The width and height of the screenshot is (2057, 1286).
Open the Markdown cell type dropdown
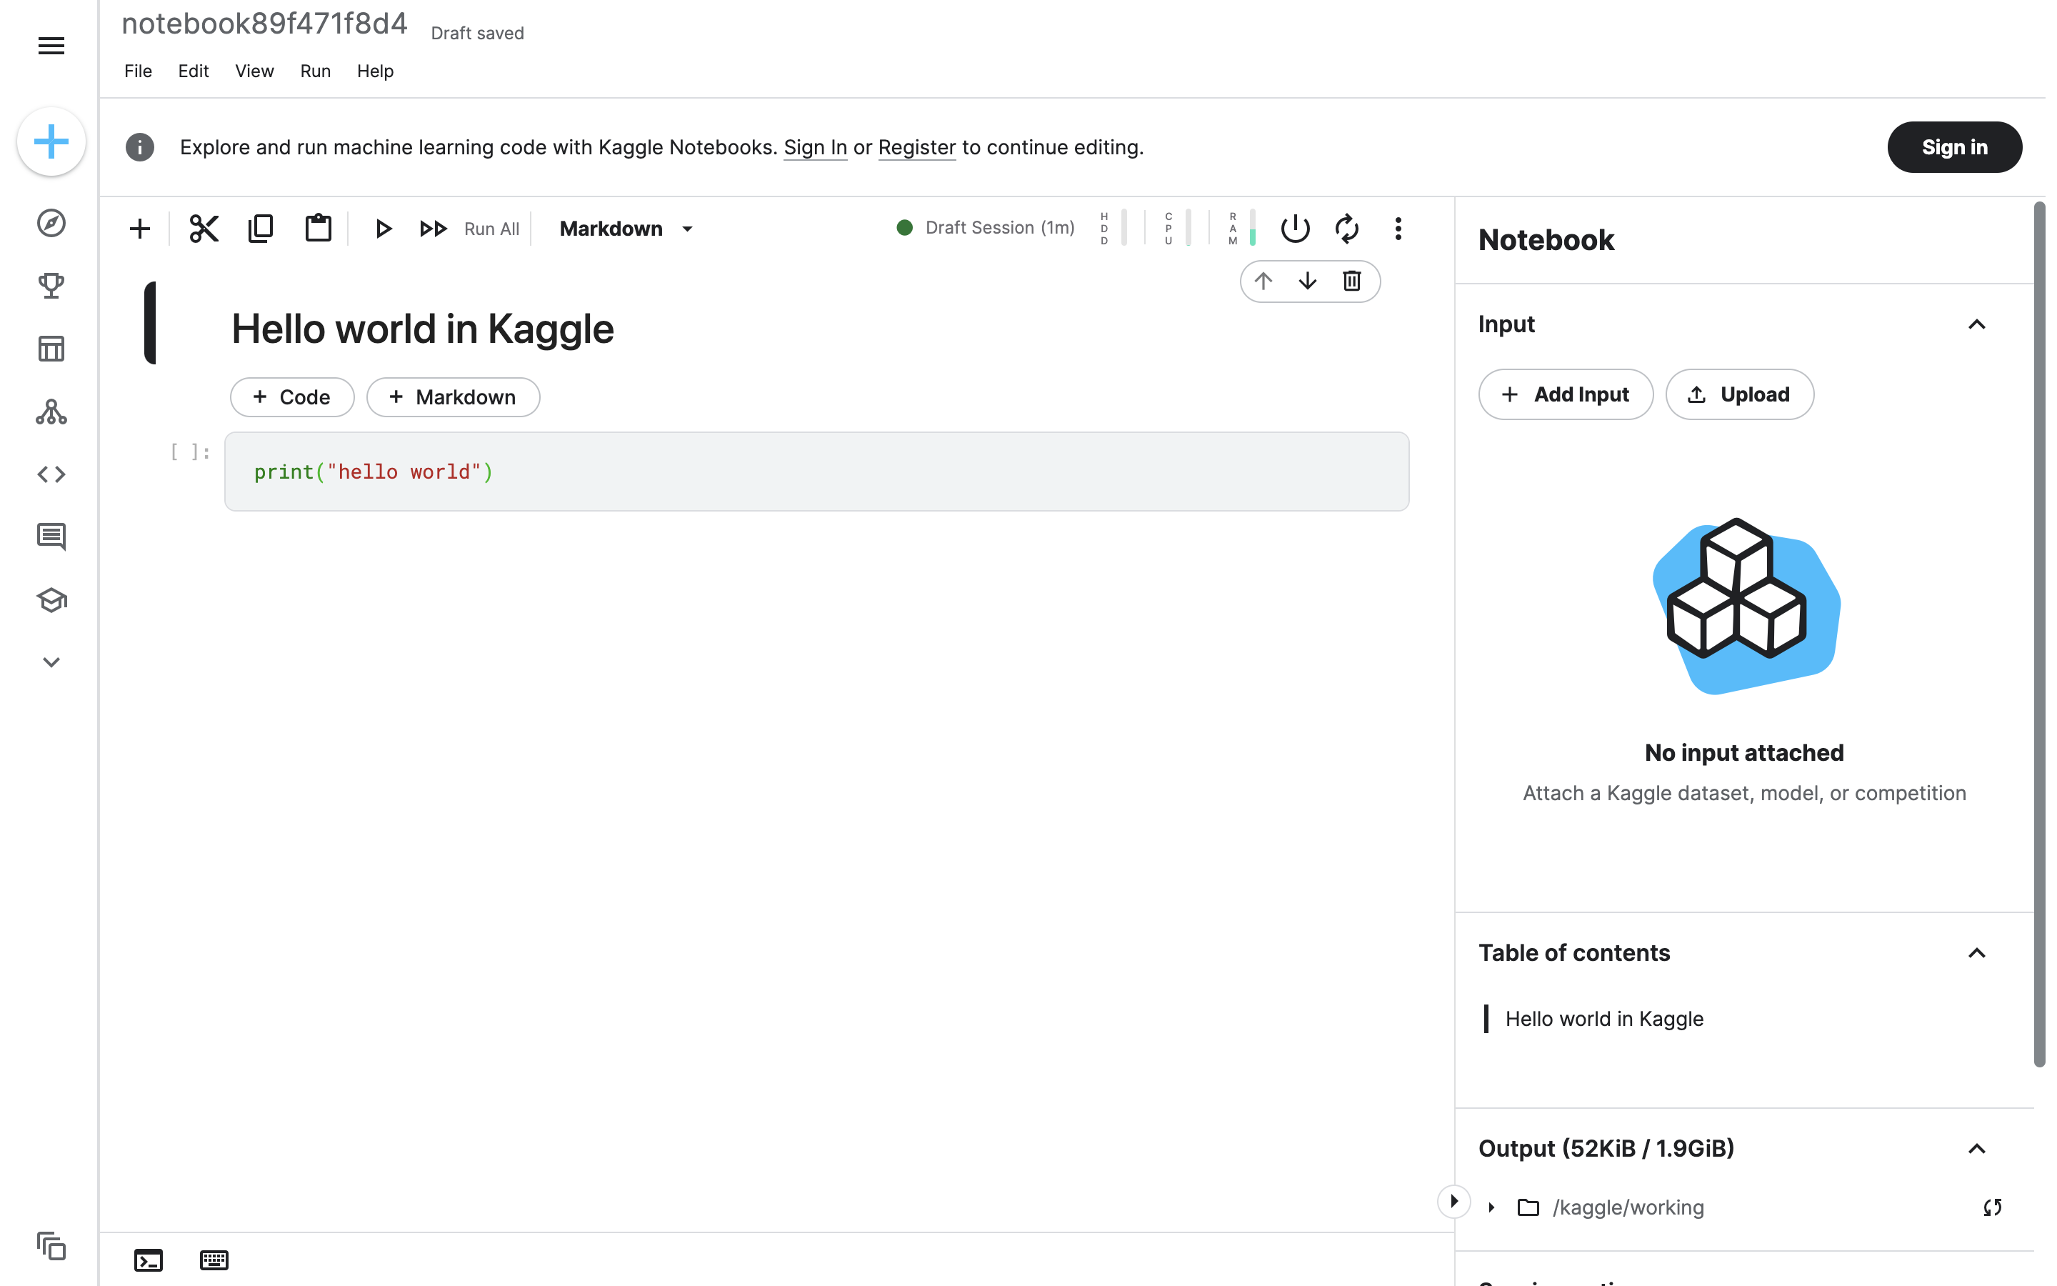coord(626,229)
